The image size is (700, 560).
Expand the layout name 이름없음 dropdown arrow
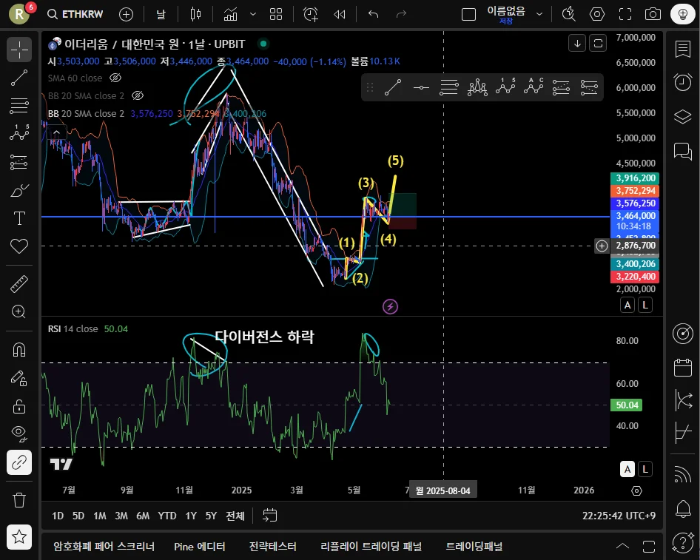[539, 14]
